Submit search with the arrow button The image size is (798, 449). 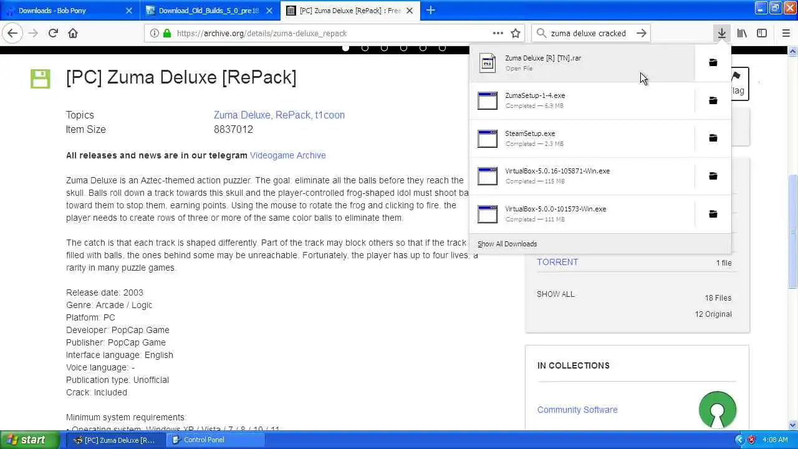[x=641, y=33]
